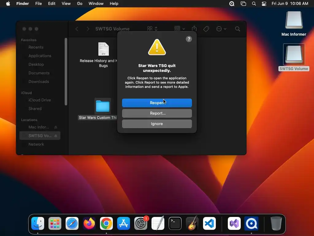Open Applications in Finder sidebar

pyautogui.click(x=40, y=56)
